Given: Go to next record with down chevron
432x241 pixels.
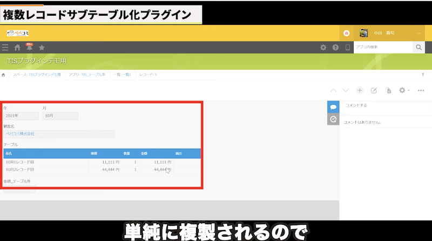Looking at the screenshot, I should tap(346, 90).
